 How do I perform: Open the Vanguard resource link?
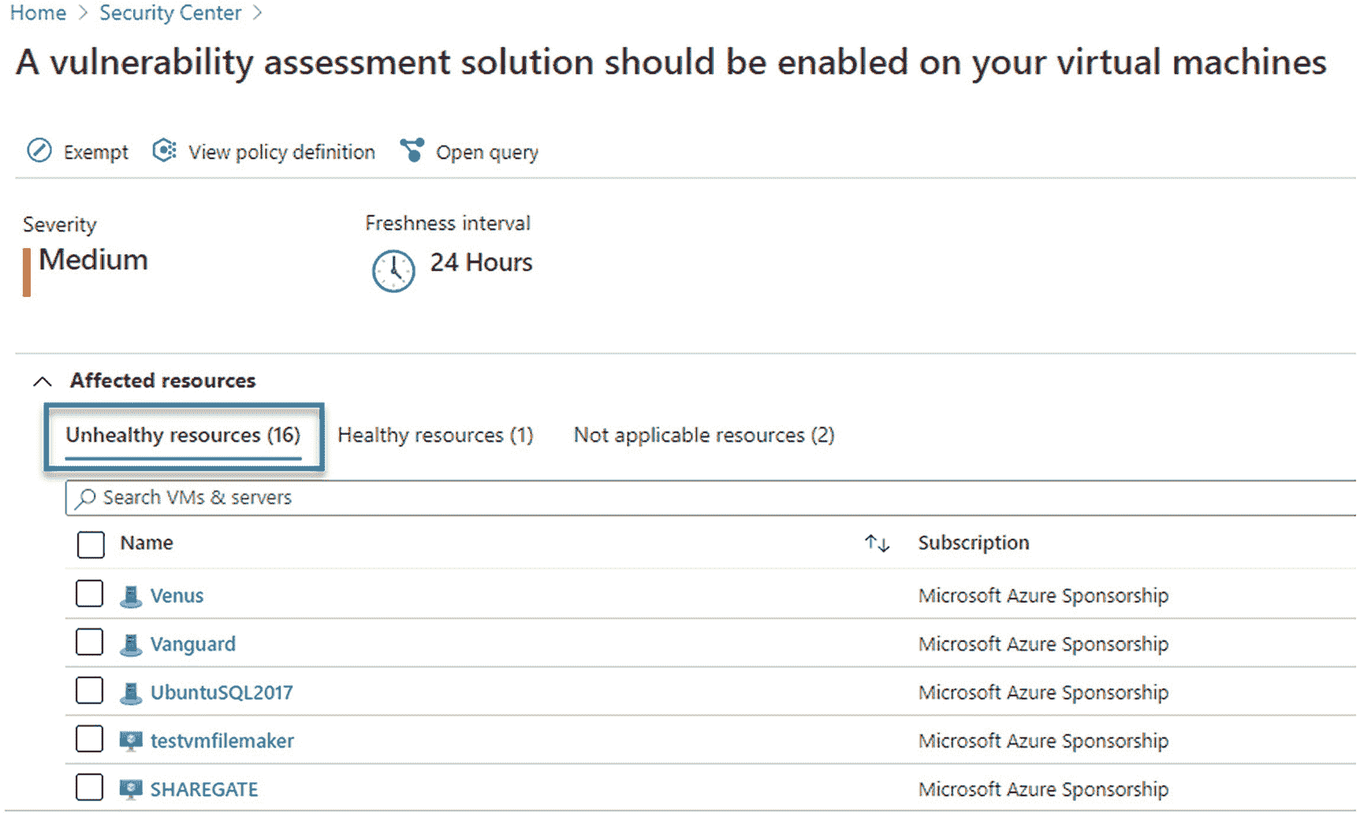tap(193, 644)
